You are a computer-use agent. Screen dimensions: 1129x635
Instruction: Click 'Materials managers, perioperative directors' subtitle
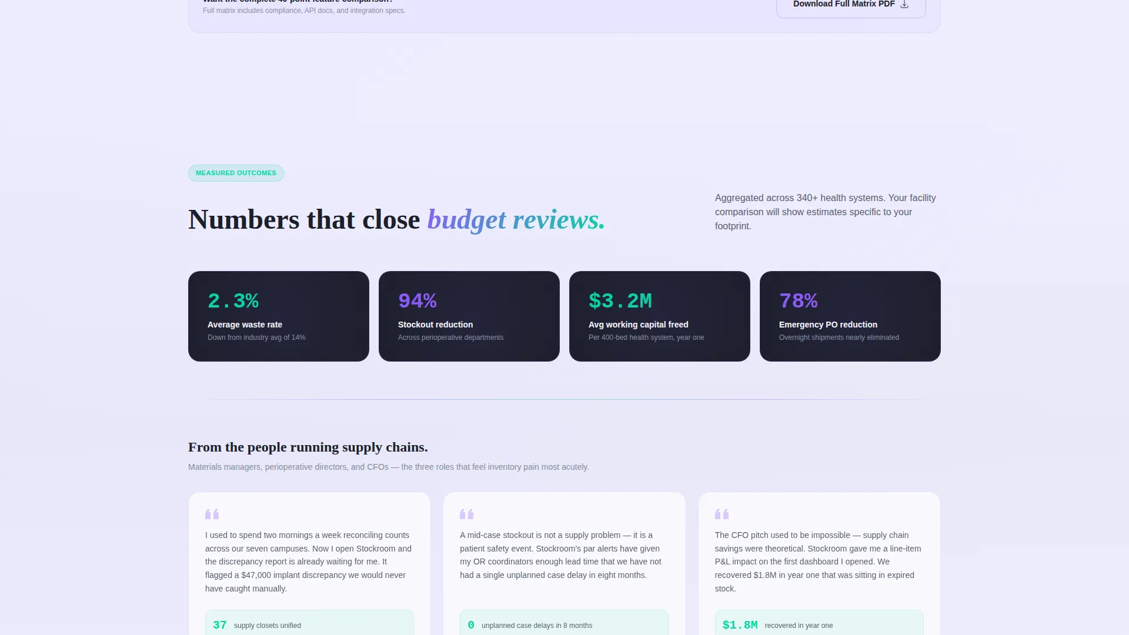pyautogui.click(x=389, y=467)
